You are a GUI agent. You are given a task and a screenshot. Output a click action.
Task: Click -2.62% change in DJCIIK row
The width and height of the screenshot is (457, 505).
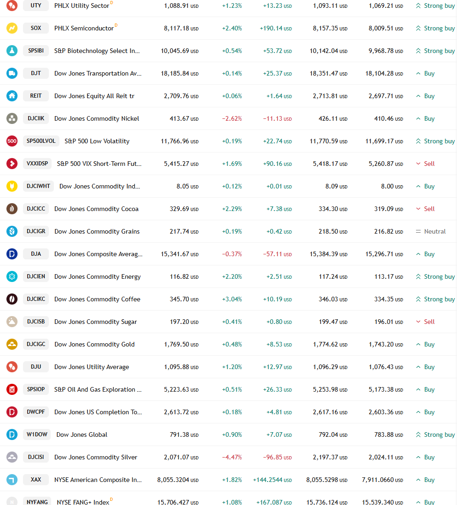pos(232,118)
